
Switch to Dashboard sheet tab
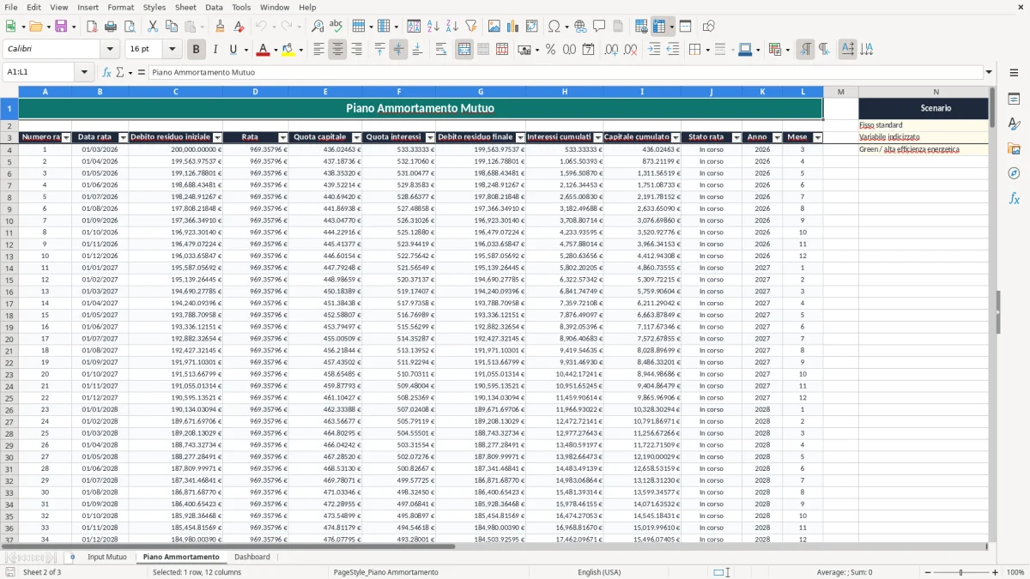coord(252,557)
